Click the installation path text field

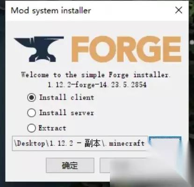80,144
